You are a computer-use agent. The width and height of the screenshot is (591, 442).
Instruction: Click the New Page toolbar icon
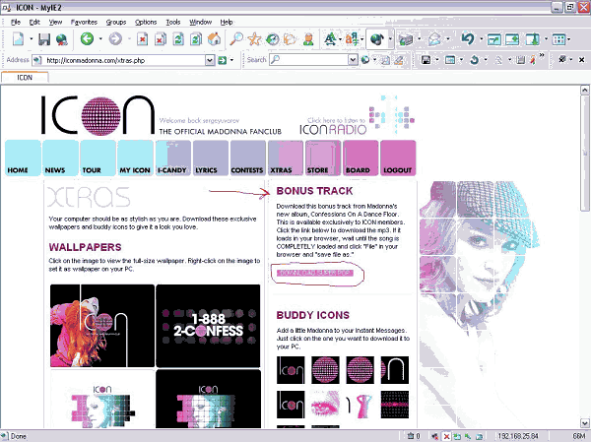pos(18,38)
